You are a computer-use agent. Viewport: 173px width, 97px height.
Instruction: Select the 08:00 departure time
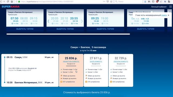coord(24,18)
